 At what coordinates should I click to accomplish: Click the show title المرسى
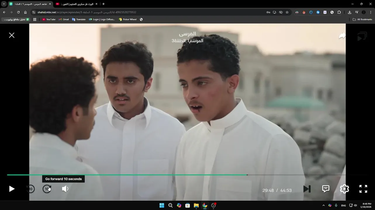click(187, 34)
